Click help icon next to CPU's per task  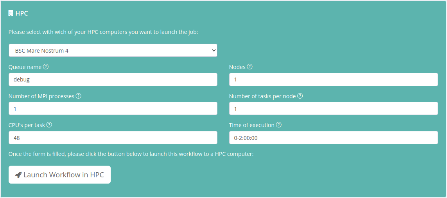coord(49,125)
